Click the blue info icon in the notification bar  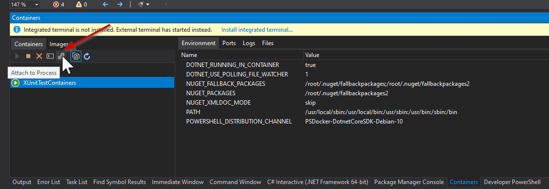[16, 30]
